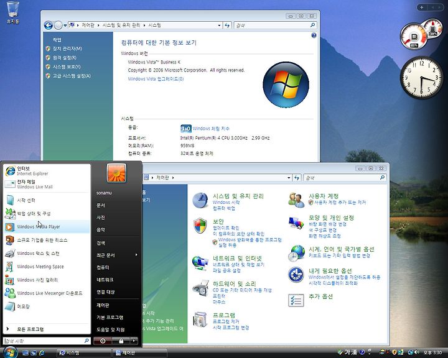This screenshot has width=448, height=358.
Task: Click the lock button in Start menu
Action: (x=121, y=341)
